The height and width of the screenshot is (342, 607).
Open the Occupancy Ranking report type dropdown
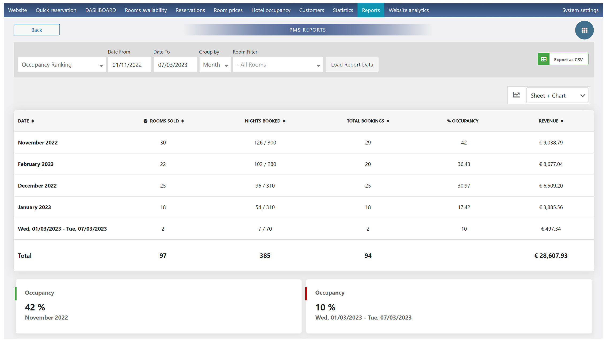tap(62, 65)
